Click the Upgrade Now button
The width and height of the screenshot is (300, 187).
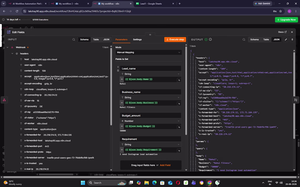point(286,20)
